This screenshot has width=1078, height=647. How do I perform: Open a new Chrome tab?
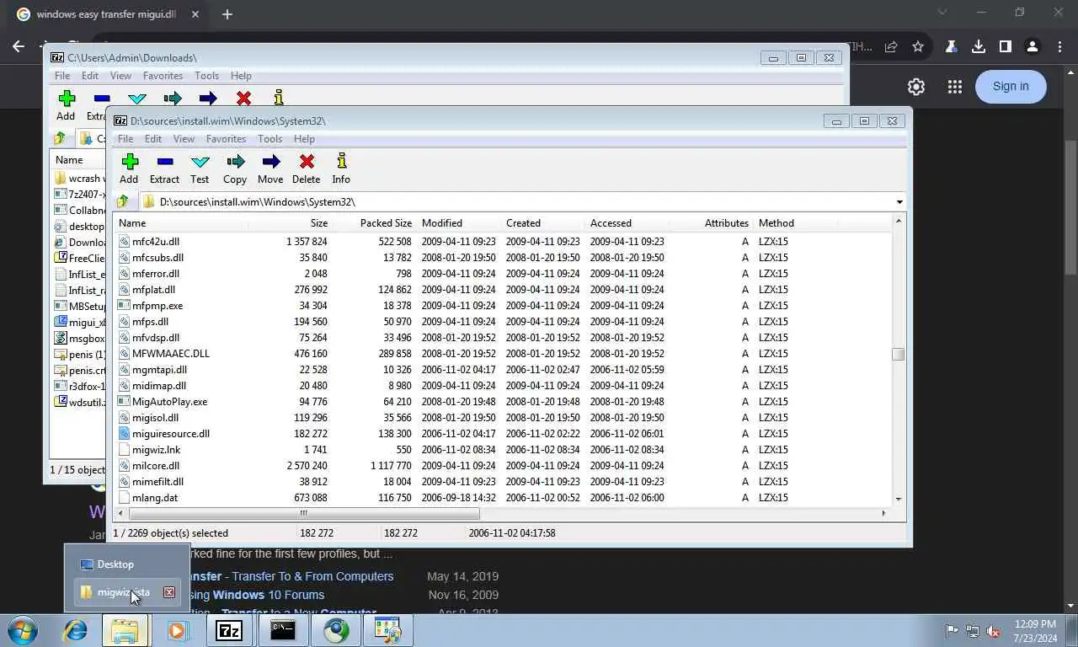227,14
